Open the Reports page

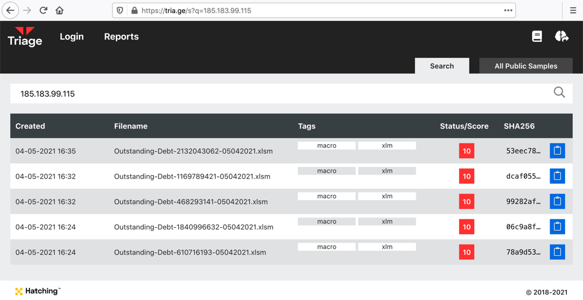(121, 36)
